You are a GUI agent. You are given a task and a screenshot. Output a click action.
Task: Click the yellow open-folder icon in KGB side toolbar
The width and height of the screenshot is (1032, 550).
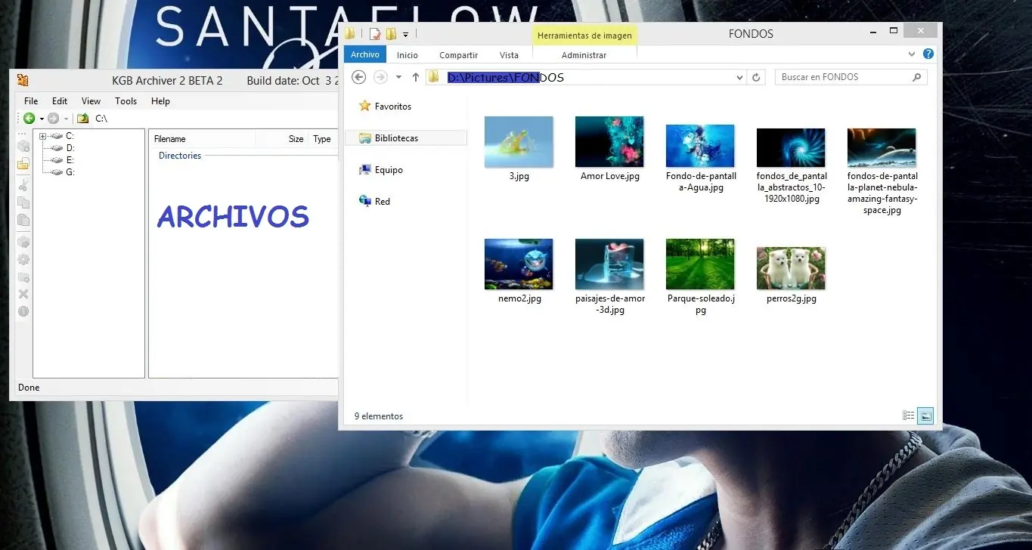click(23, 164)
